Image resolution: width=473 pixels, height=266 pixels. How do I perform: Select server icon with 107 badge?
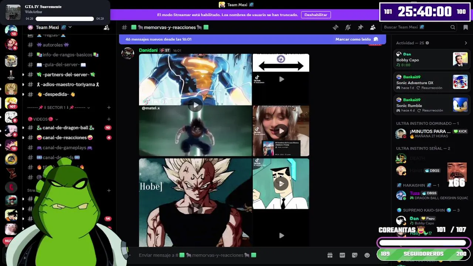pos(11,103)
